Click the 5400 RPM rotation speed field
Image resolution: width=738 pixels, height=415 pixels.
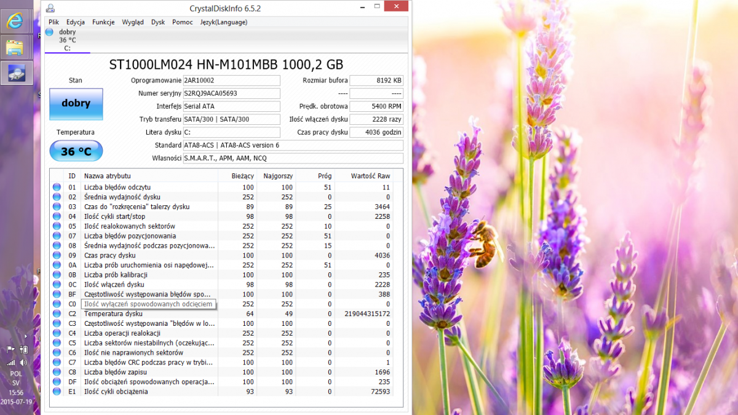point(376,106)
